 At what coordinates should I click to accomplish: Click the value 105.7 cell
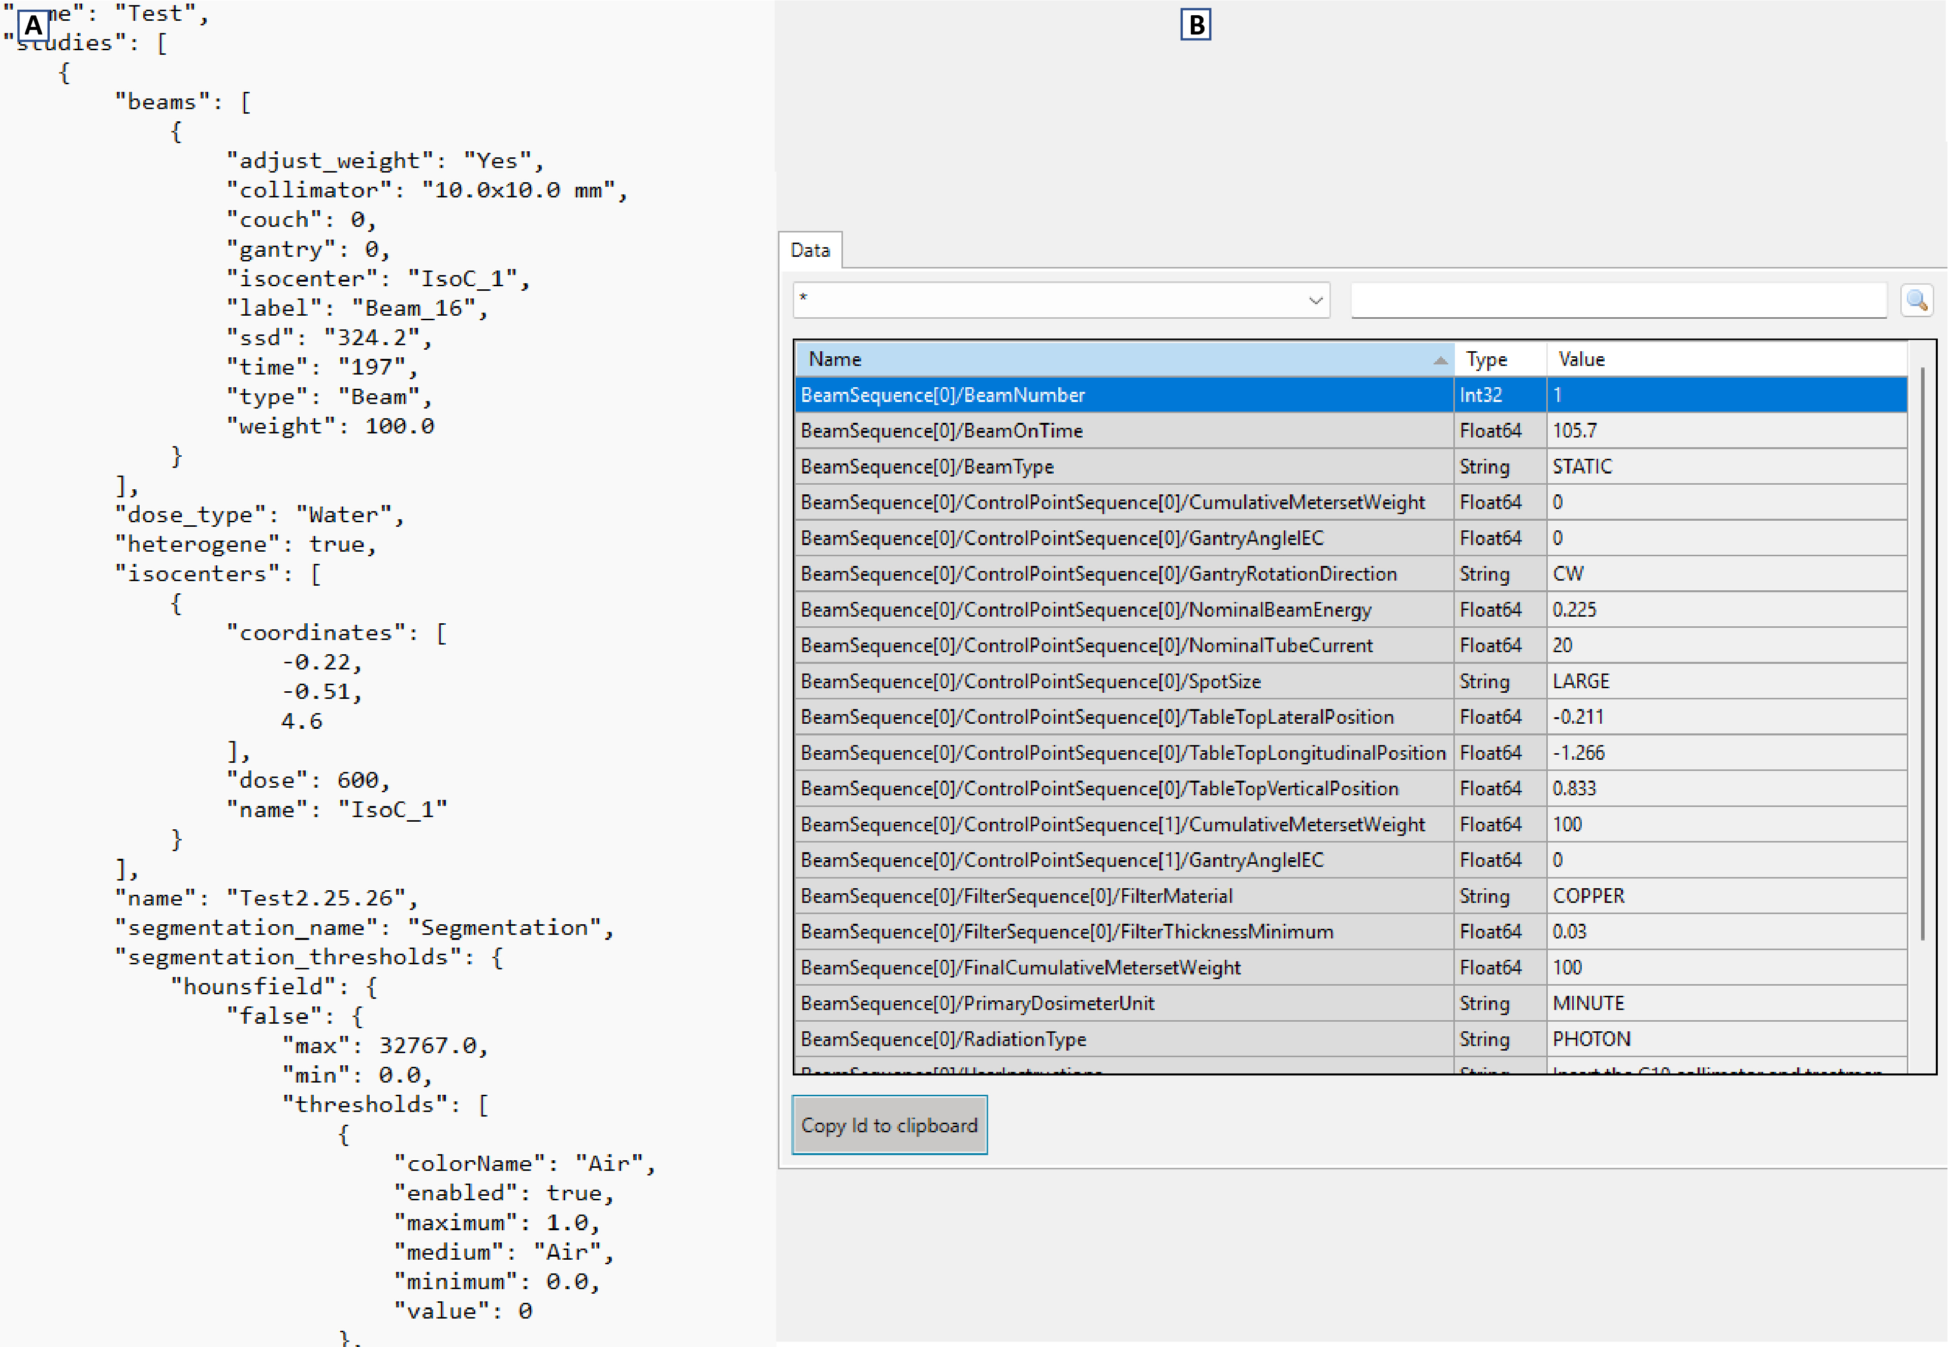pos(1728,431)
